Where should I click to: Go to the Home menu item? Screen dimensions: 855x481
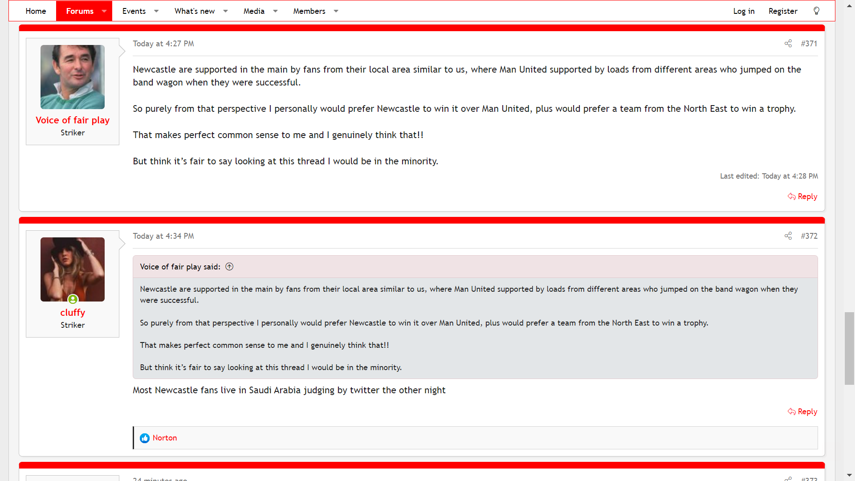36,11
